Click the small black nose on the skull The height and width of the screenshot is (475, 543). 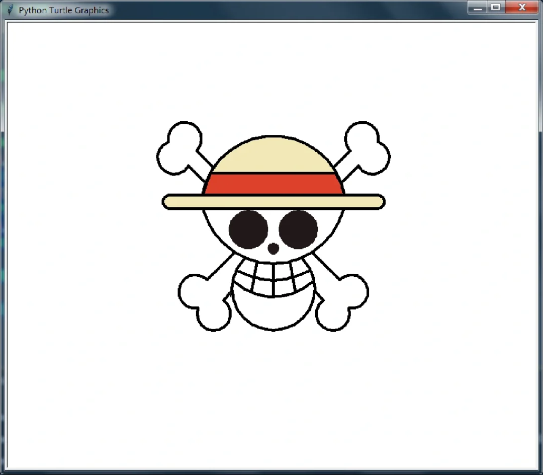274,248
